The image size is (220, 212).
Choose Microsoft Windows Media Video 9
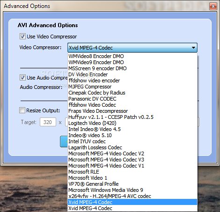tap(132, 190)
